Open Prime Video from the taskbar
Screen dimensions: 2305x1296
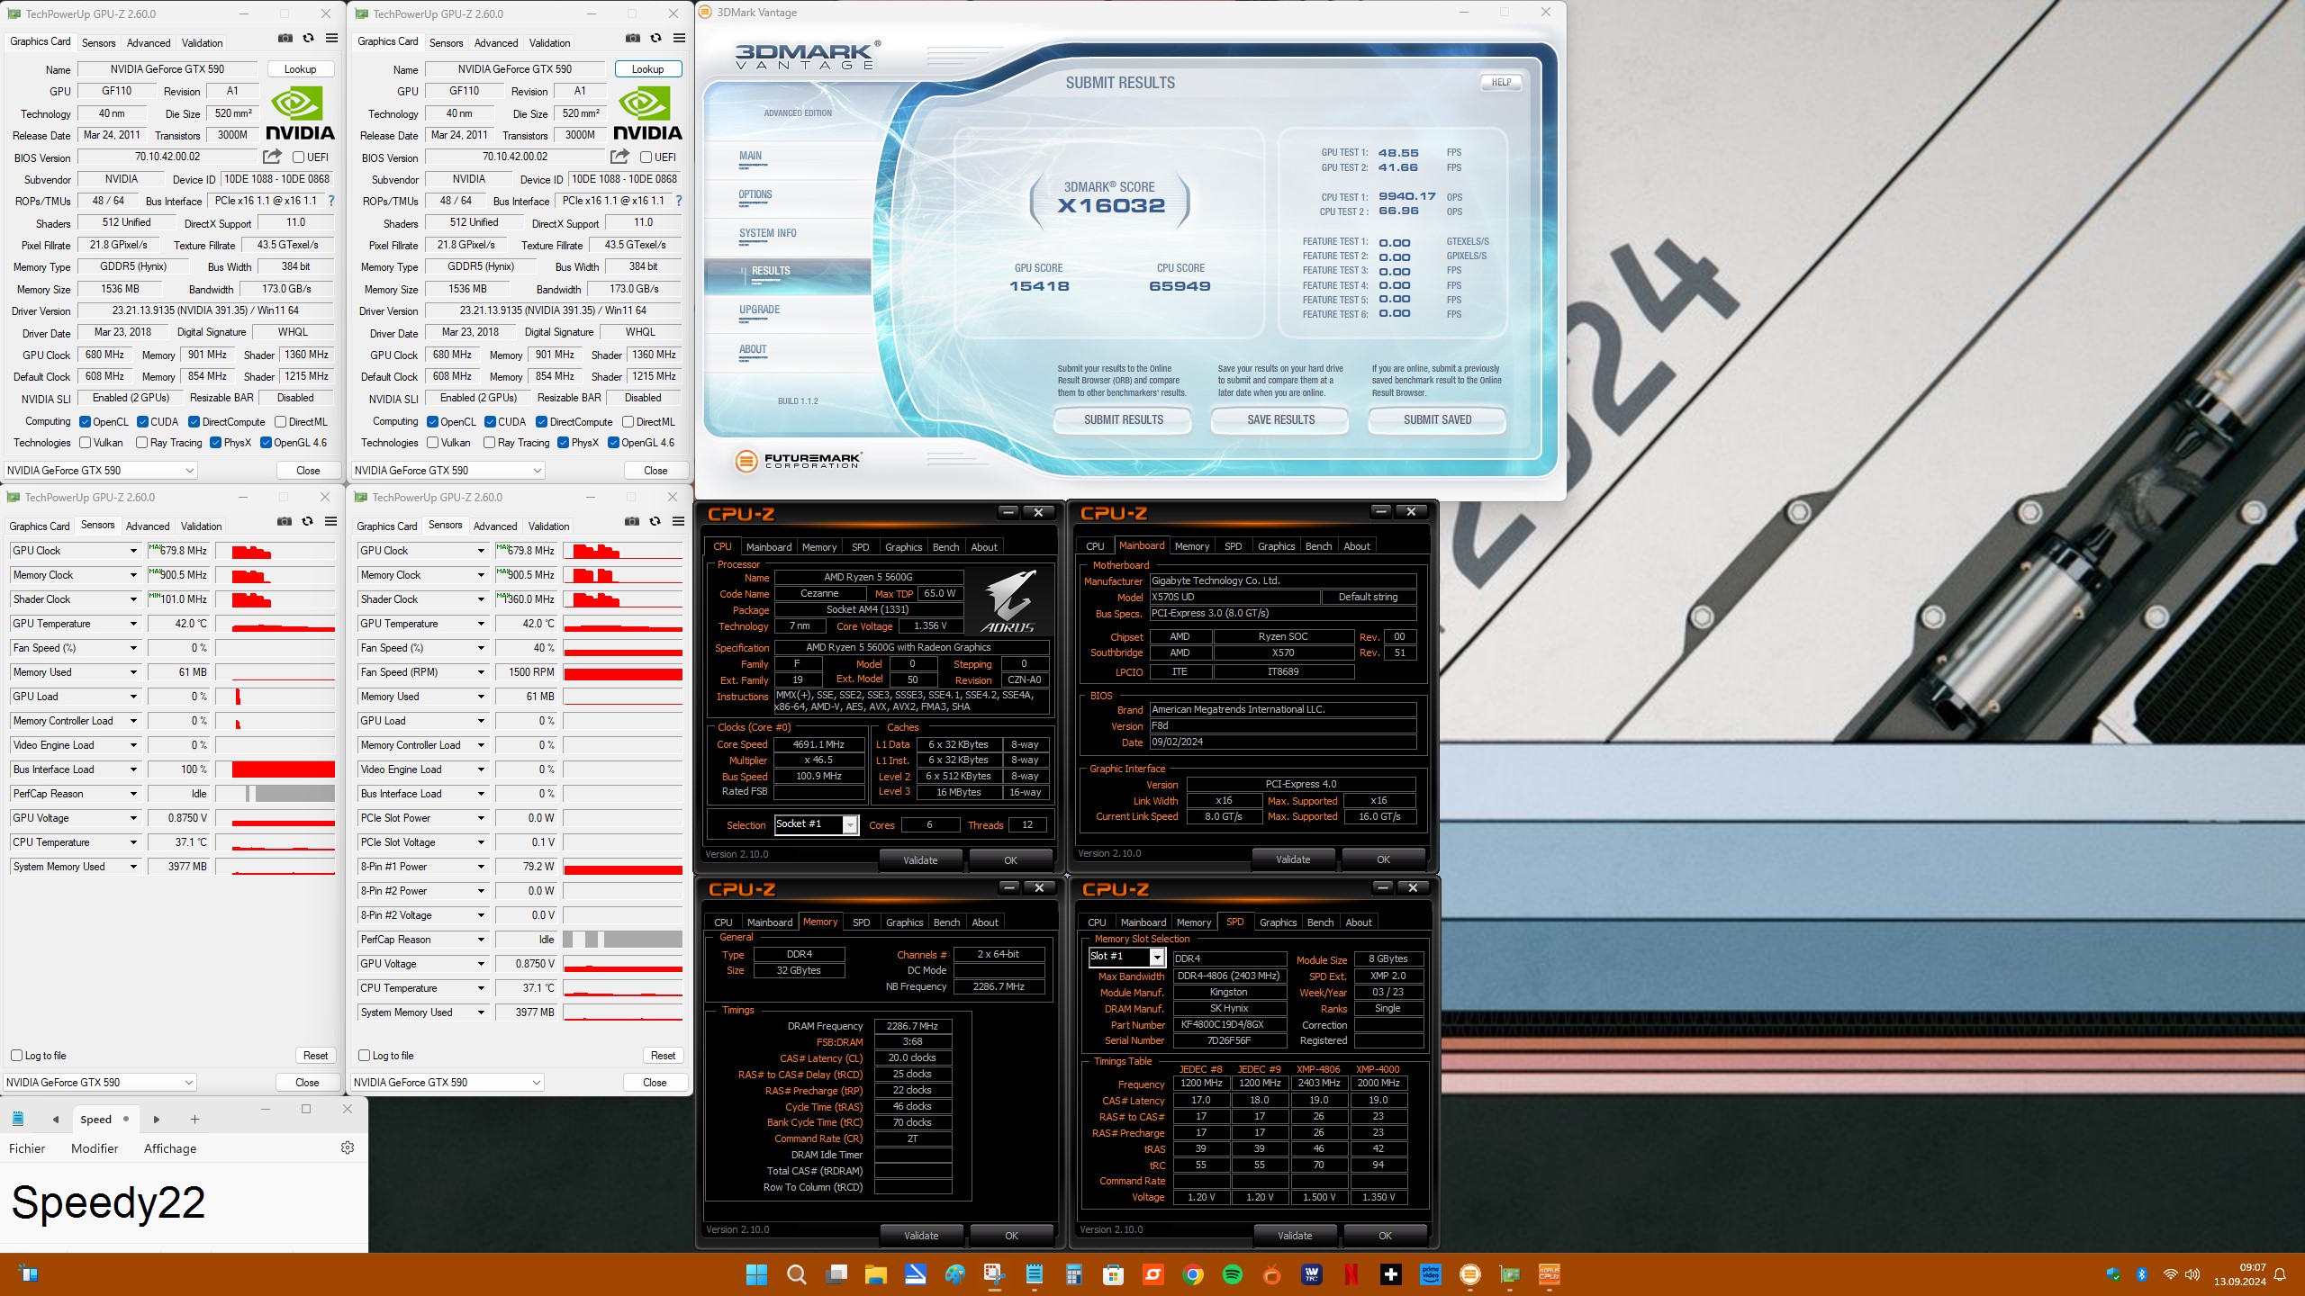[x=1431, y=1274]
